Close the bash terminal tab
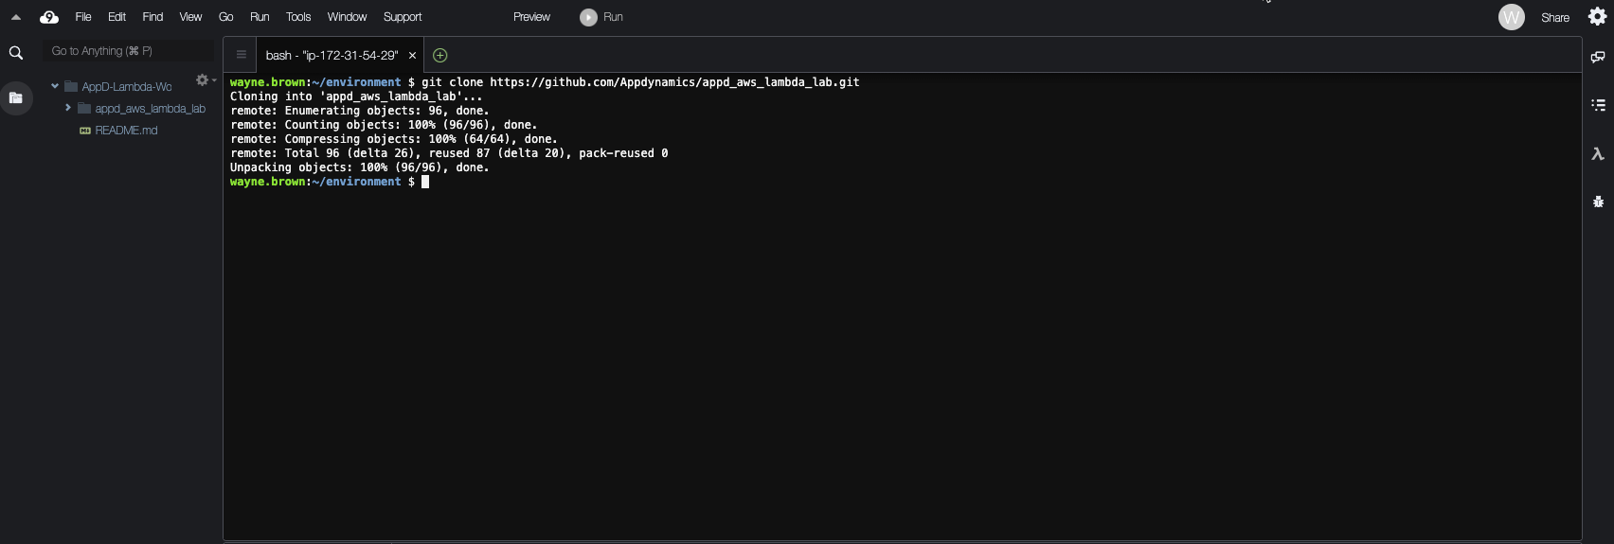The height and width of the screenshot is (544, 1614). point(412,56)
